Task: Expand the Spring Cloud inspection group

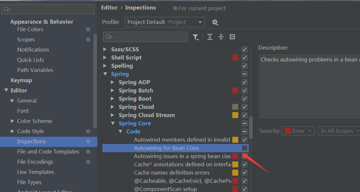Action: point(113,107)
